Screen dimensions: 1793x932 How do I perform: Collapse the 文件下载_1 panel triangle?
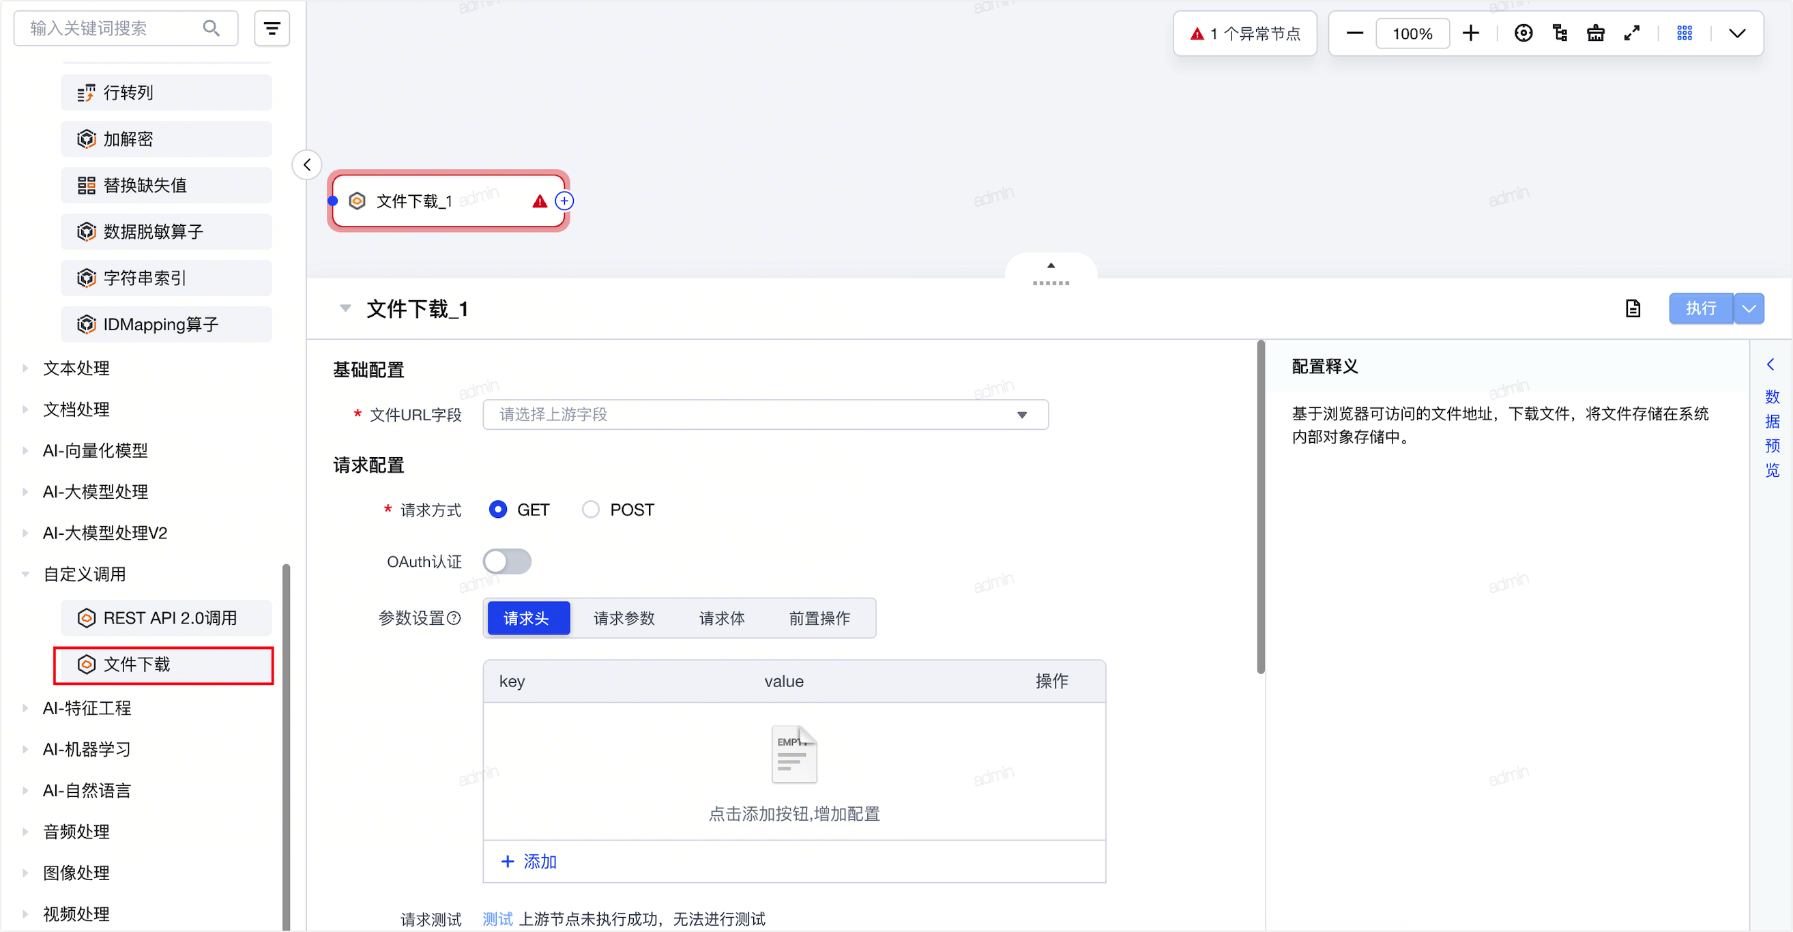(345, 308)
